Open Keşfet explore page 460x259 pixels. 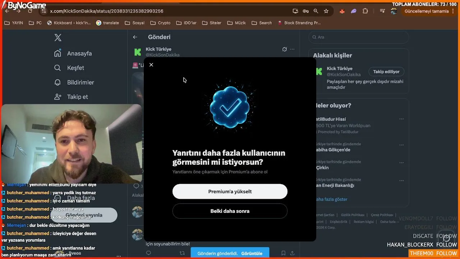69,68
